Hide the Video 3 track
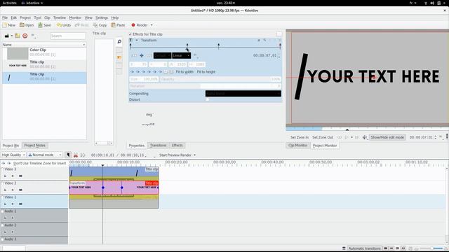Viewport: 449px width, 252px height. (20, 176)
